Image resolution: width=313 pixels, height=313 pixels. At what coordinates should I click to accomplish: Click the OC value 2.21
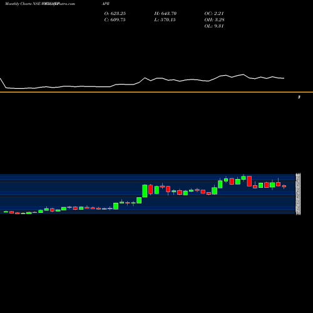pyautogui.click(x=218, y=14)
